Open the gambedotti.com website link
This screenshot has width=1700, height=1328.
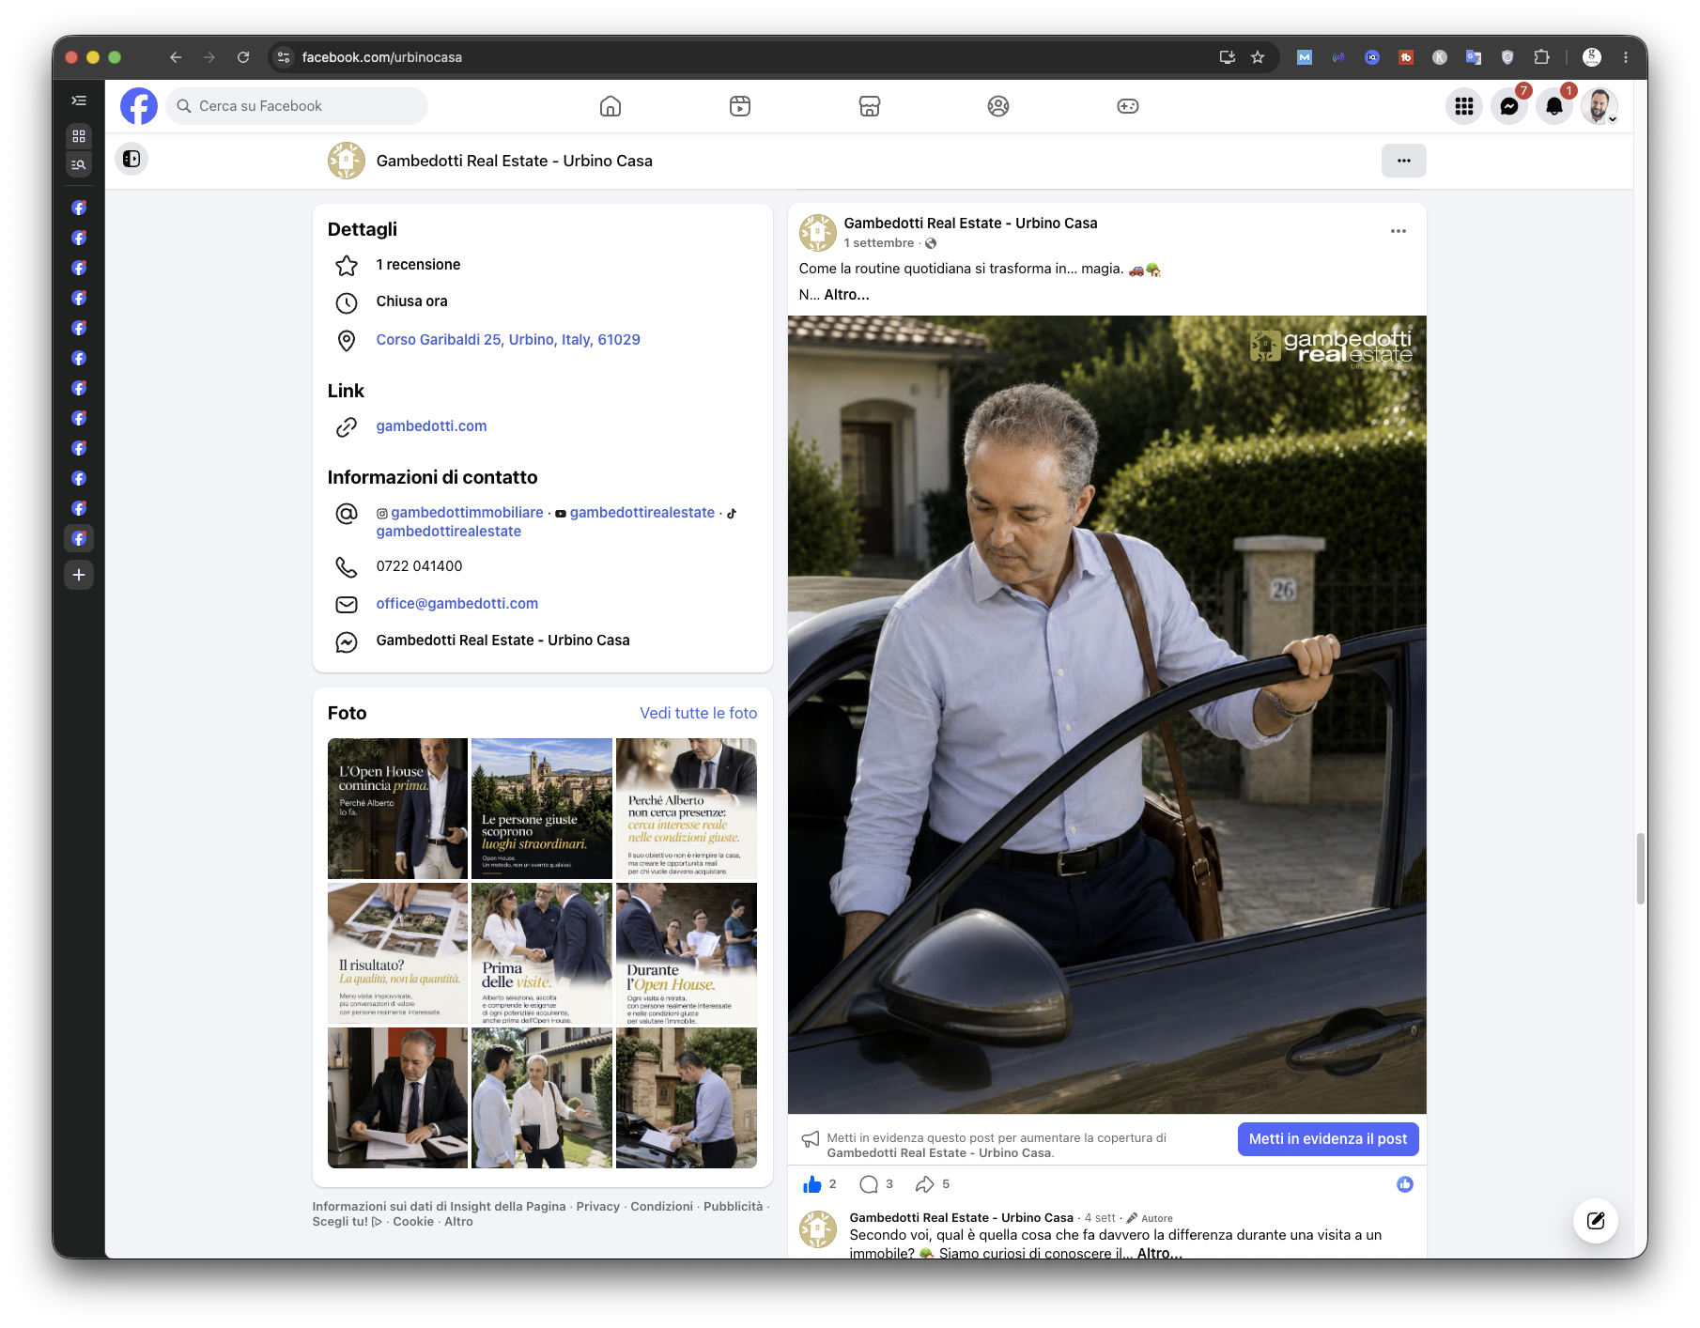coord(432,426)
